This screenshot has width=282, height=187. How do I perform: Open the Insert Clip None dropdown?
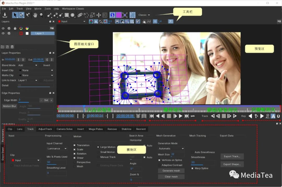click(x=36, y=70)
